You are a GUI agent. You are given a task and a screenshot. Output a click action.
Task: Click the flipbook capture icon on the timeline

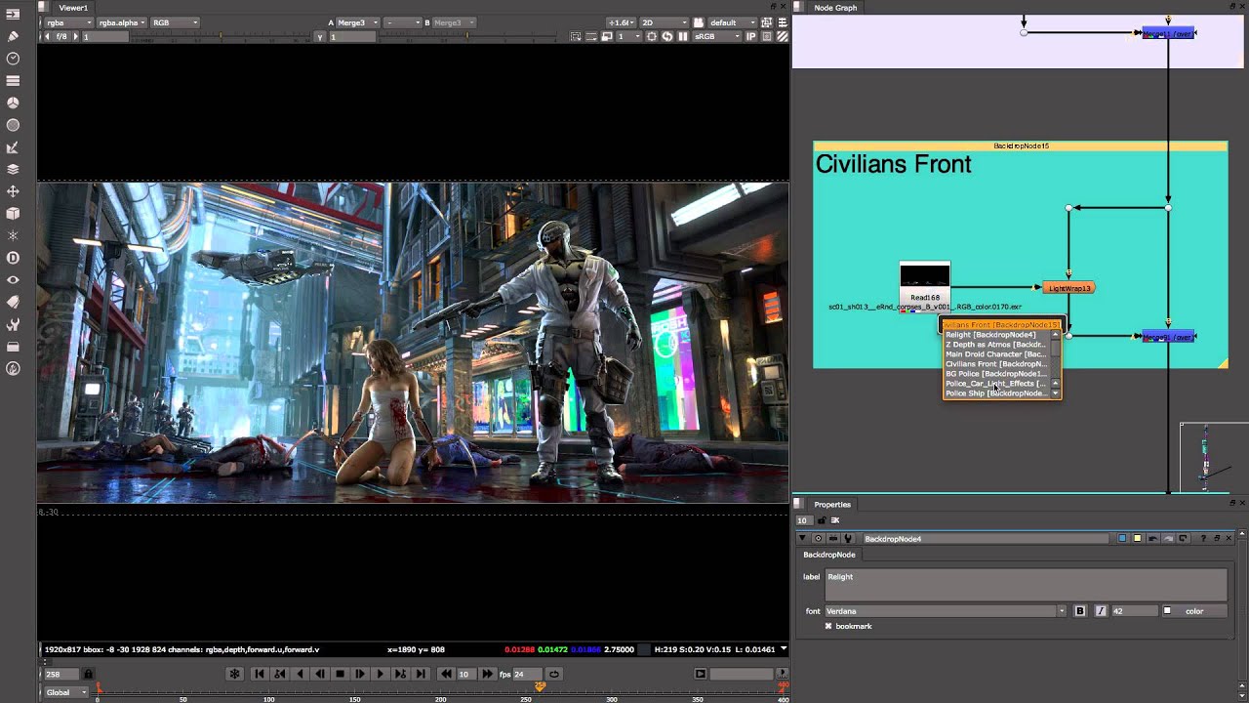point(700,674)
